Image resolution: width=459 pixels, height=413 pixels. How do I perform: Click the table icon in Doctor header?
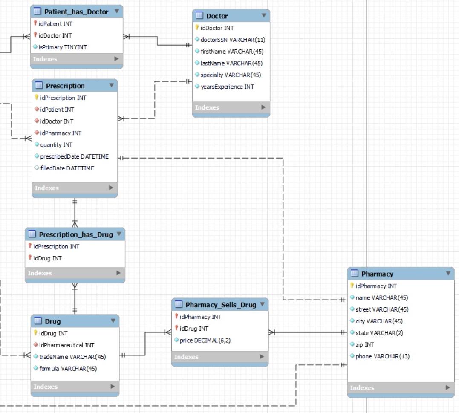(x=199, y=15)
